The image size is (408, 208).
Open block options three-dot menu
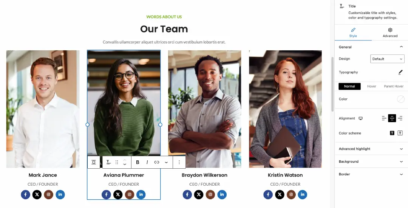(179, 162)
